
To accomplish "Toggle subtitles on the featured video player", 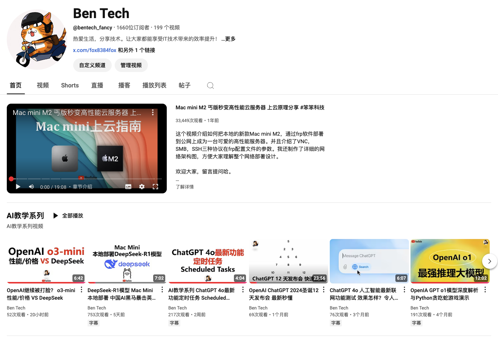I will 128,187.
